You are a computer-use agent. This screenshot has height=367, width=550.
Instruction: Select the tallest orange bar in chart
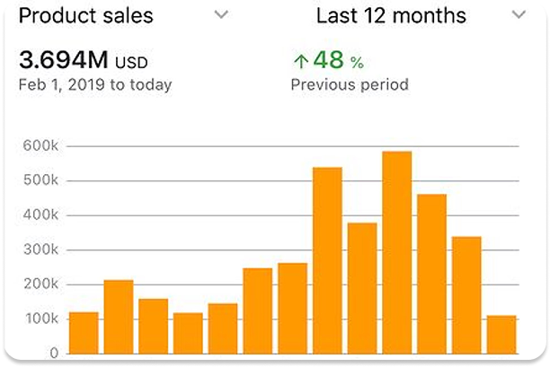pos(396,252)
